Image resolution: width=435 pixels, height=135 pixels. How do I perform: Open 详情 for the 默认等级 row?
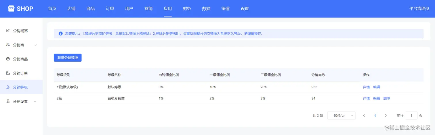point(366,87)
